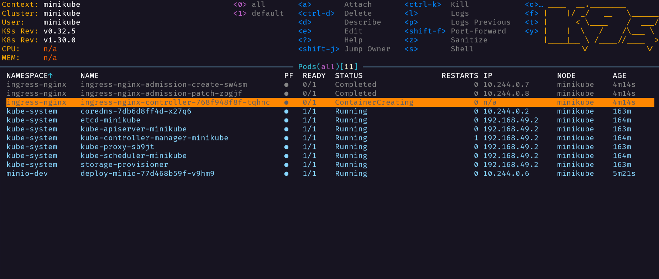659x279 pixels.
Task: Select the kube-proxy-sb9jt pod
Action: coord(330,147)
